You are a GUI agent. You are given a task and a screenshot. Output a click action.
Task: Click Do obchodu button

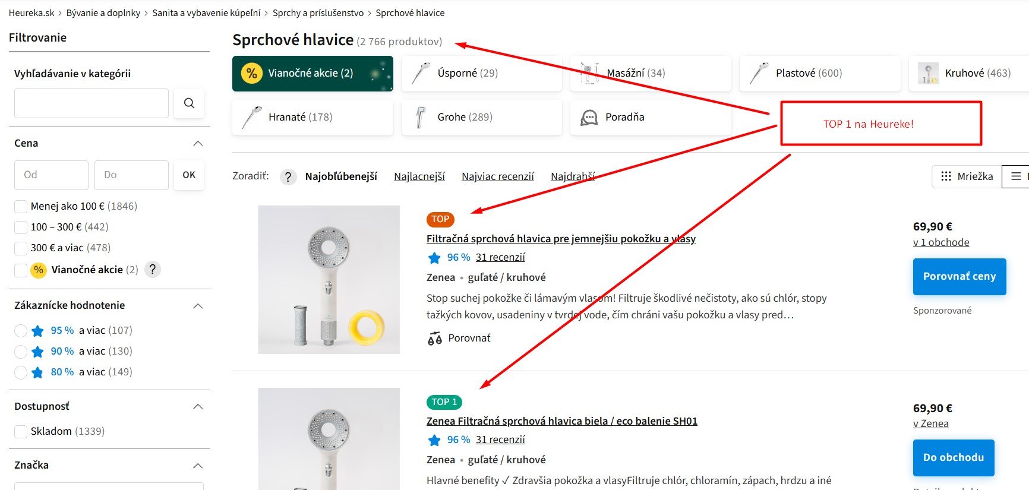coord(954,458)
